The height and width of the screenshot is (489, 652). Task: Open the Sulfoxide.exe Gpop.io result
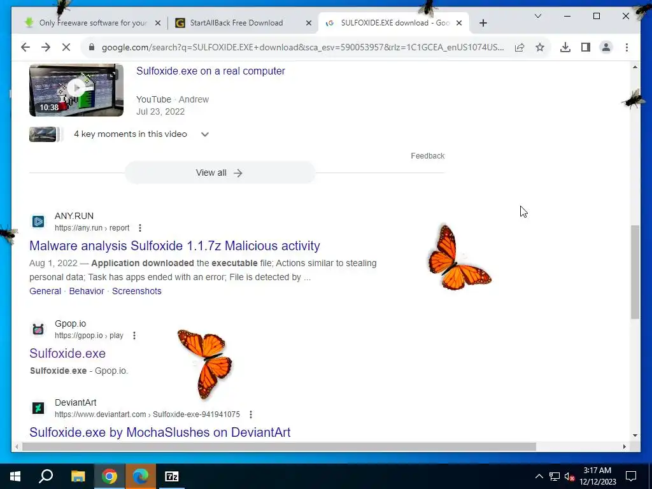67,353
